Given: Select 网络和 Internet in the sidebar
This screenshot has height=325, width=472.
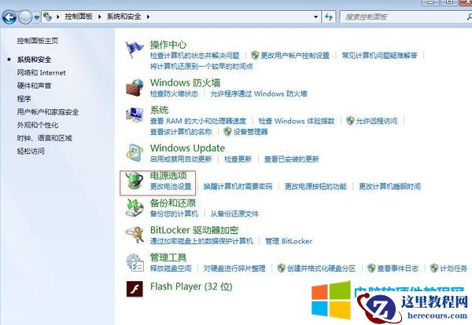Looking at the screenshot, I should (x=41, y=73).
